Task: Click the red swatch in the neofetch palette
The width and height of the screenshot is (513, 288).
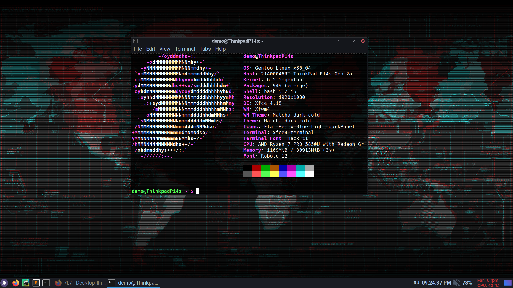Action: (256, 168)
